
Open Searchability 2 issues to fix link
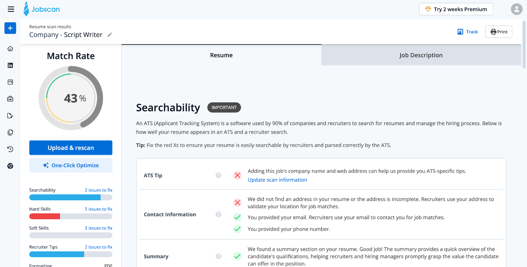pyautogui.click(x=98, y=190)
